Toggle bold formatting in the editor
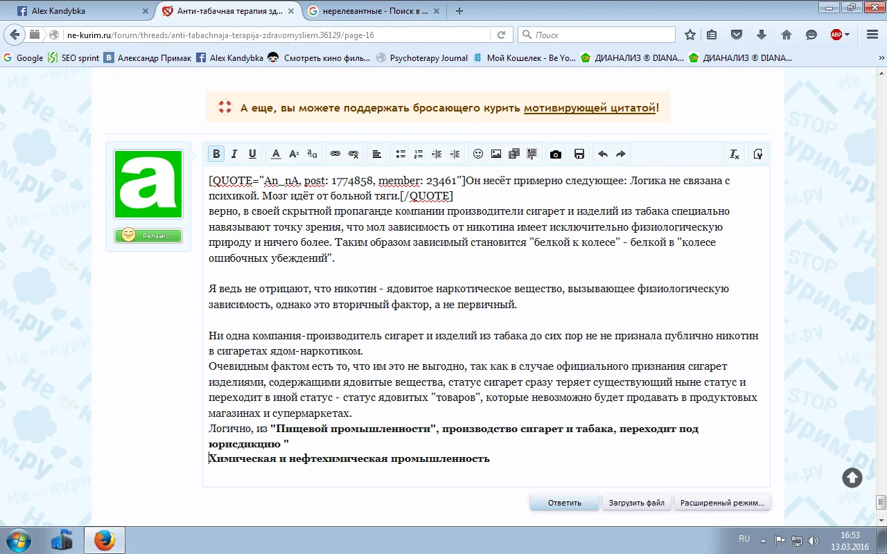The height and width of the screenshot is (554, 887). (216, 154)
